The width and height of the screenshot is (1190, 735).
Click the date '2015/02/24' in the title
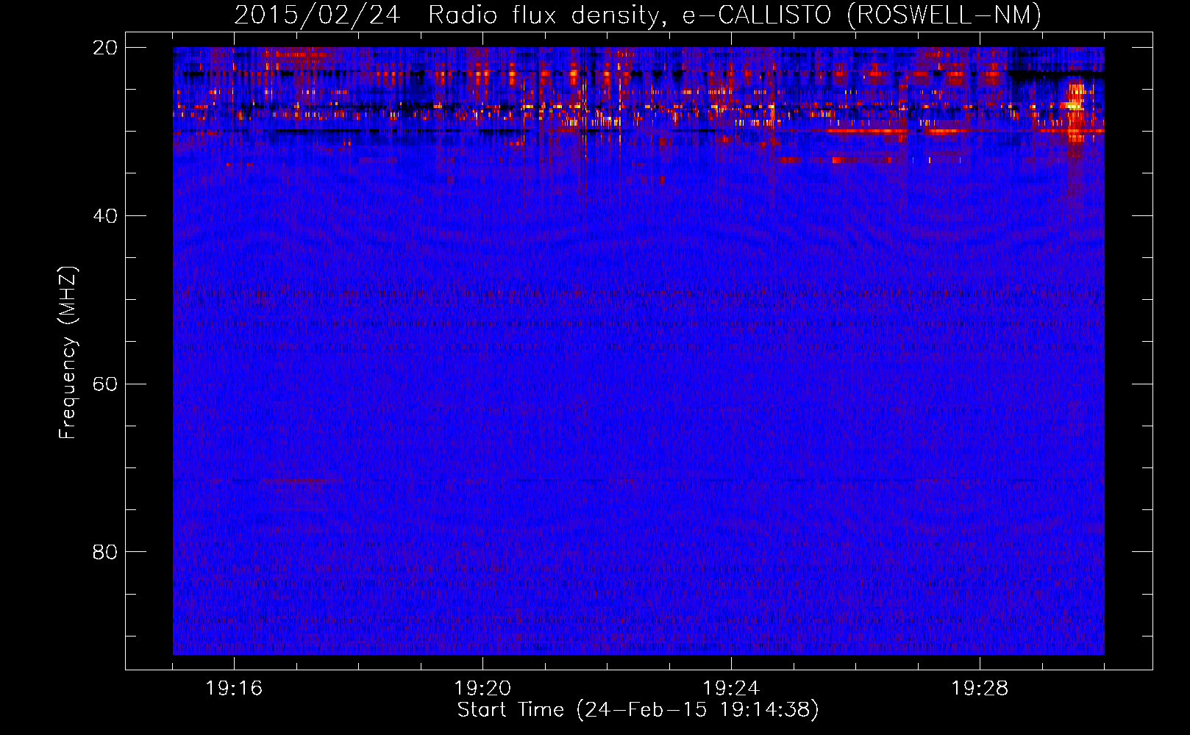317,15
